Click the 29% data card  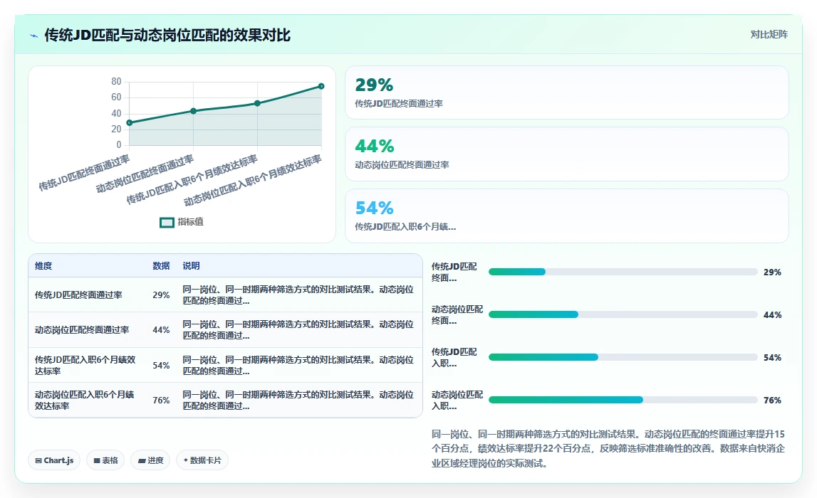tap(566, 92)
